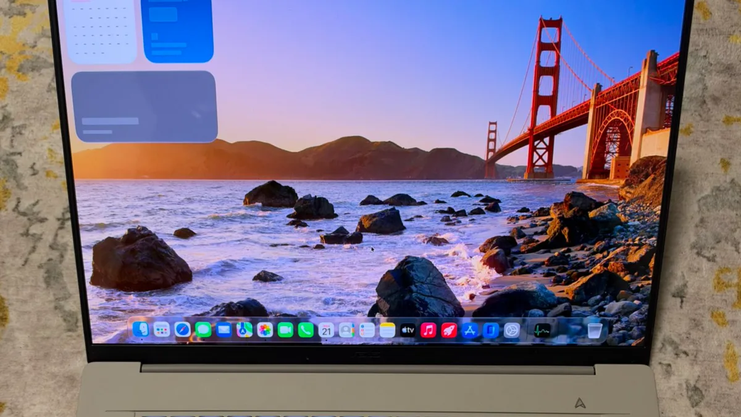Open Calendar showing date 21
741x417 pixels.
pos(326,330)
